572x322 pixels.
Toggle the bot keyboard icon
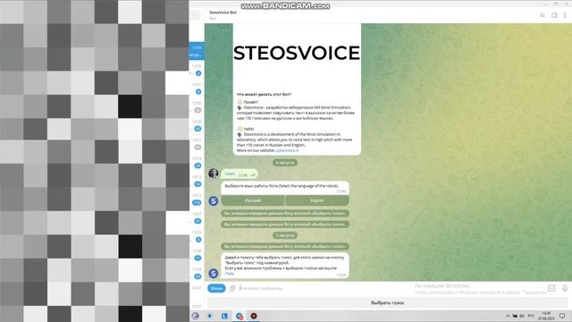tap(551, 288)
